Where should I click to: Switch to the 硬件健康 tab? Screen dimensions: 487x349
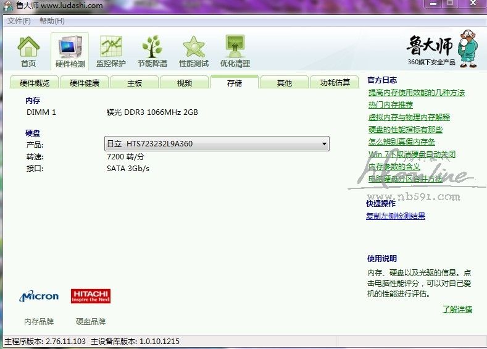pyautogui.click(x=85, y=82)
